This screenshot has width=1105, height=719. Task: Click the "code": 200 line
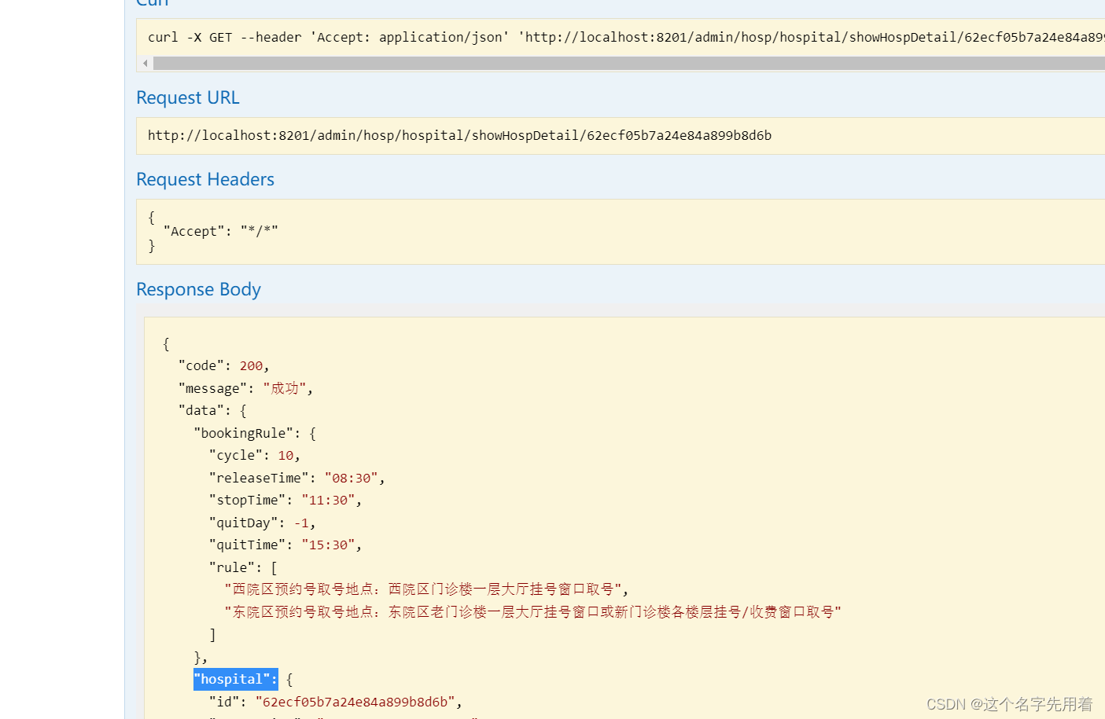(x=223, y=366)
